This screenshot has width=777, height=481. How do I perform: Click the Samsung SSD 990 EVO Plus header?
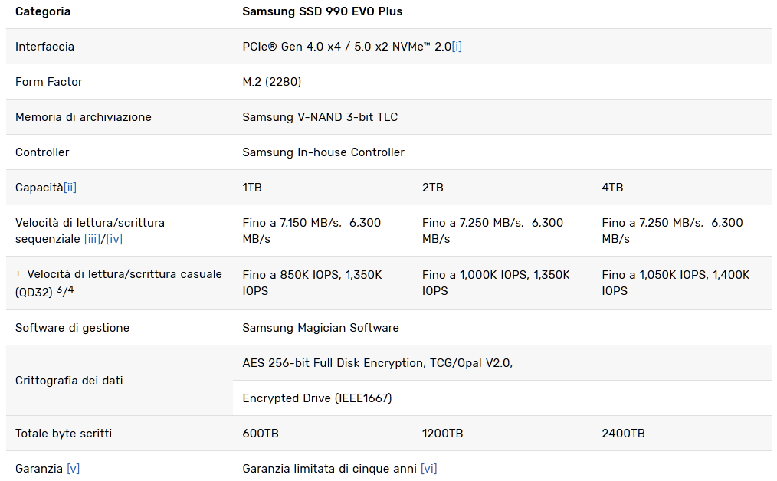pos(322,11)
